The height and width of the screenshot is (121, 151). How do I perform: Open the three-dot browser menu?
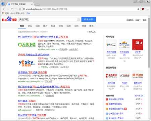[x=148, y=9]
